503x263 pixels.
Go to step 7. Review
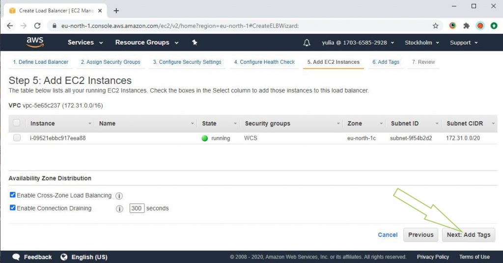pyautogui.click(x=423, y=62)
